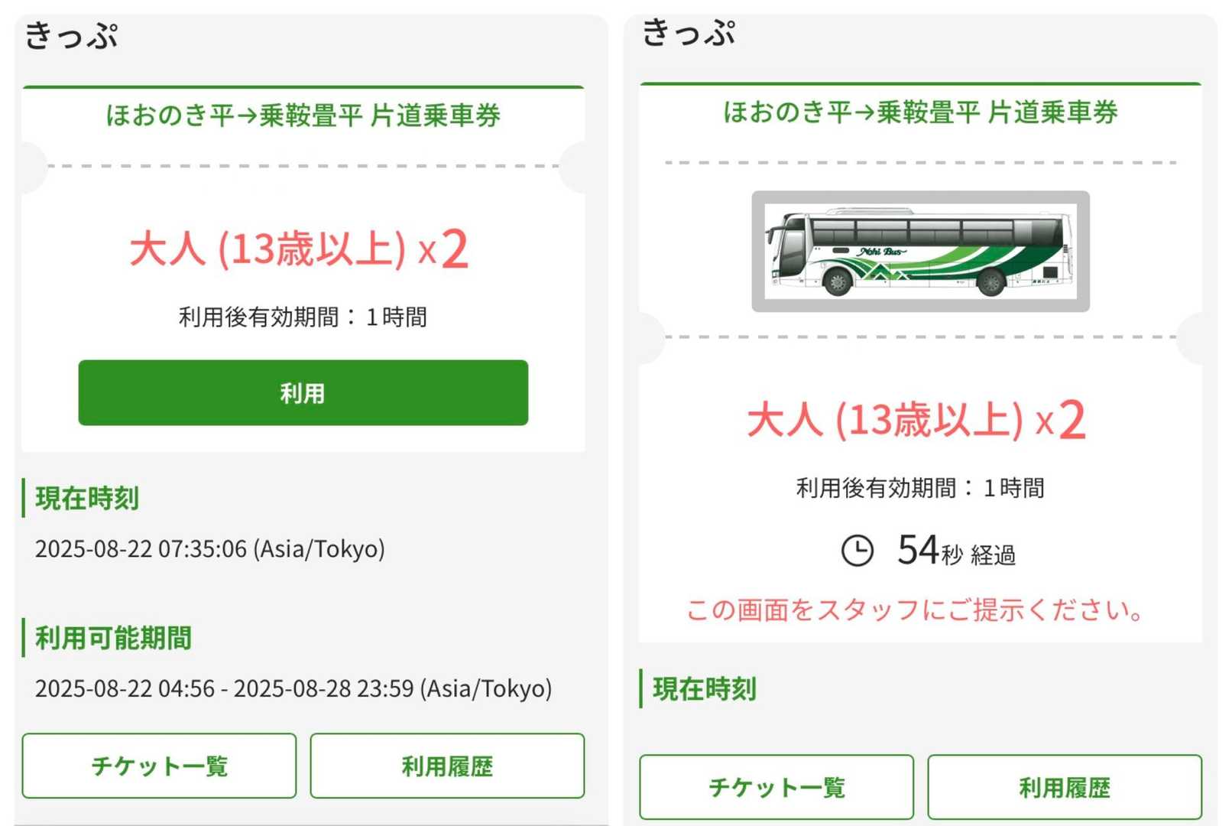Click 利用後有効期間：1時間 above the 利用 button
This screenshot has height=826, width=1232.
[x=303, y=317]
